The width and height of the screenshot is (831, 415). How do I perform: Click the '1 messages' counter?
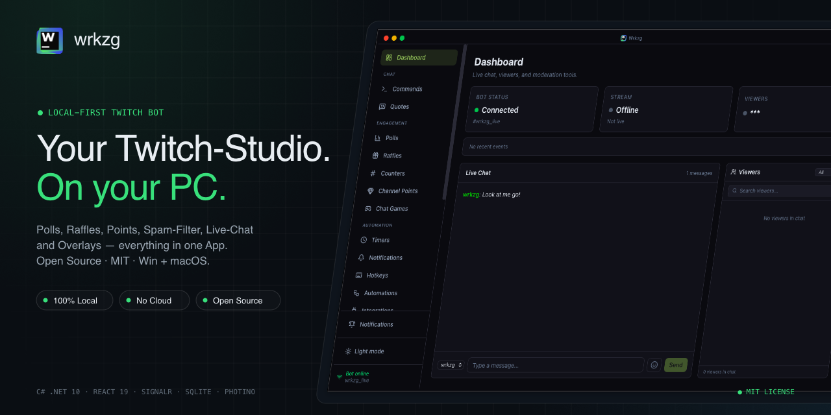coord(699,173)
